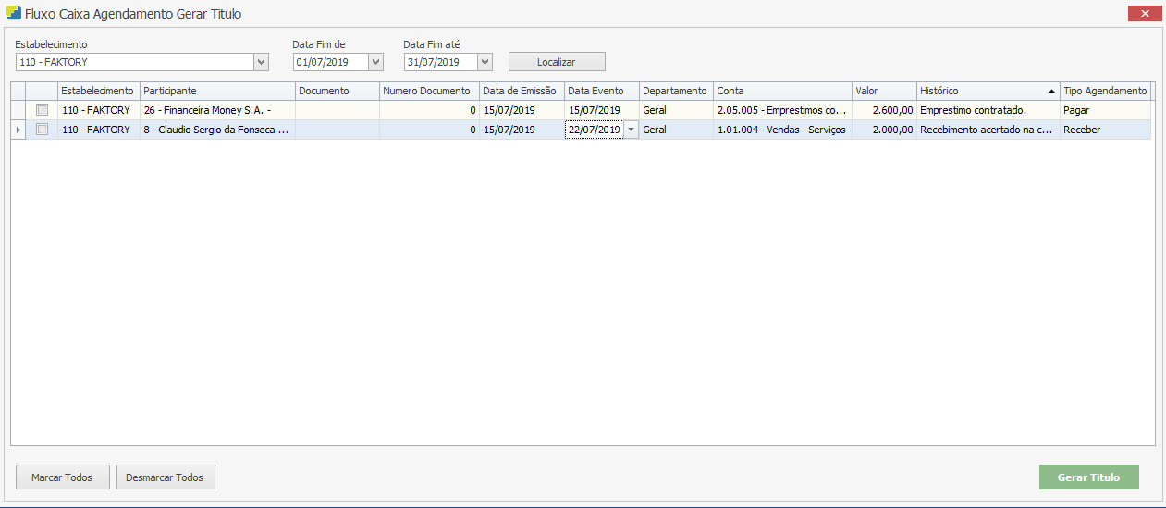Check the Claudio Sergio row checkbox
This screenshot has height=508, width=1166.
coord(42,130)
